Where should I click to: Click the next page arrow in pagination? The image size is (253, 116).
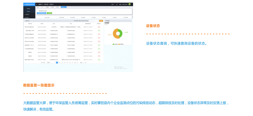77,62
